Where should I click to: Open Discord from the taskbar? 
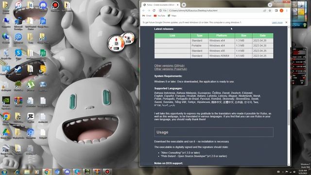(x=67, y=172)
